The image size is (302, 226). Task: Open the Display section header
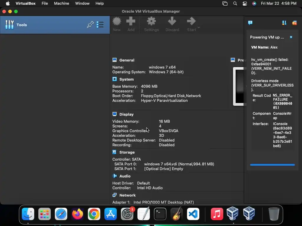coord(126,114)
